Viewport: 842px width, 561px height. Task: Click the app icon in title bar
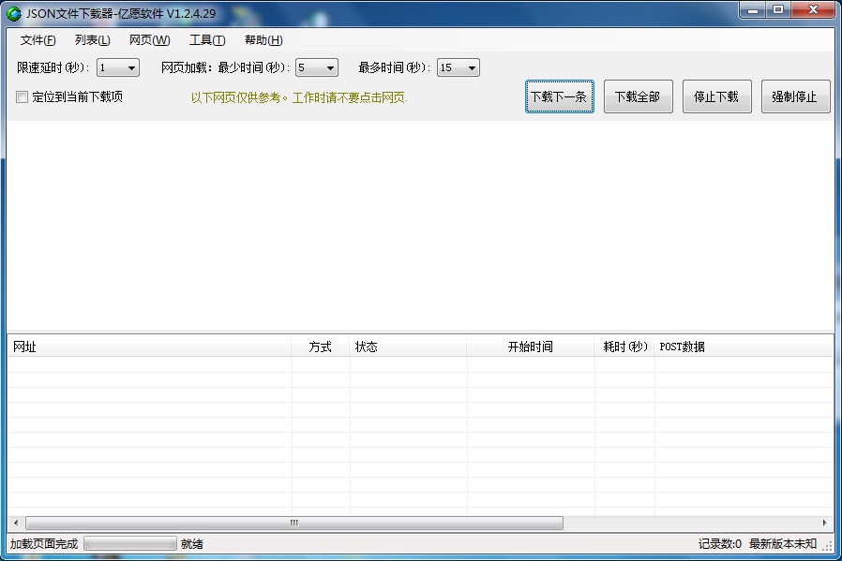click(14, 14)
